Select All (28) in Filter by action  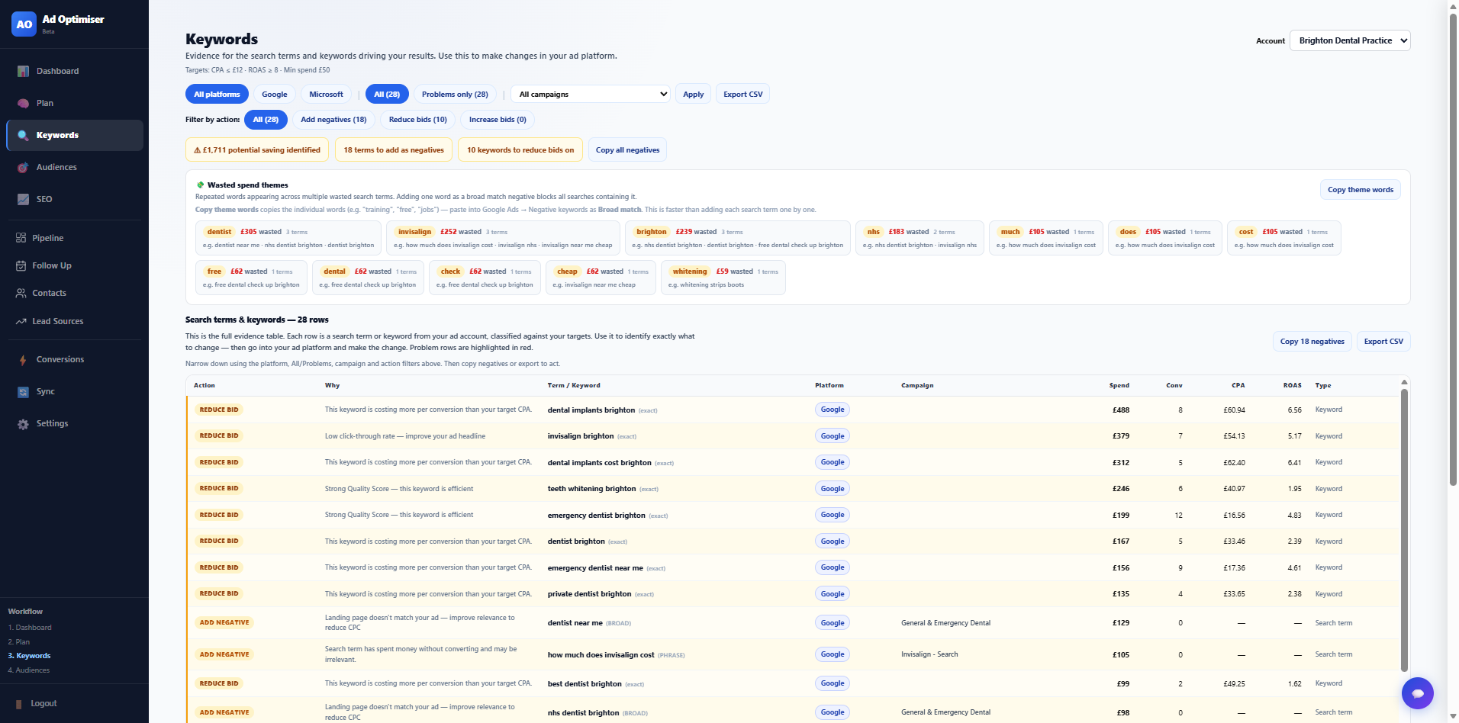point(266,119)
